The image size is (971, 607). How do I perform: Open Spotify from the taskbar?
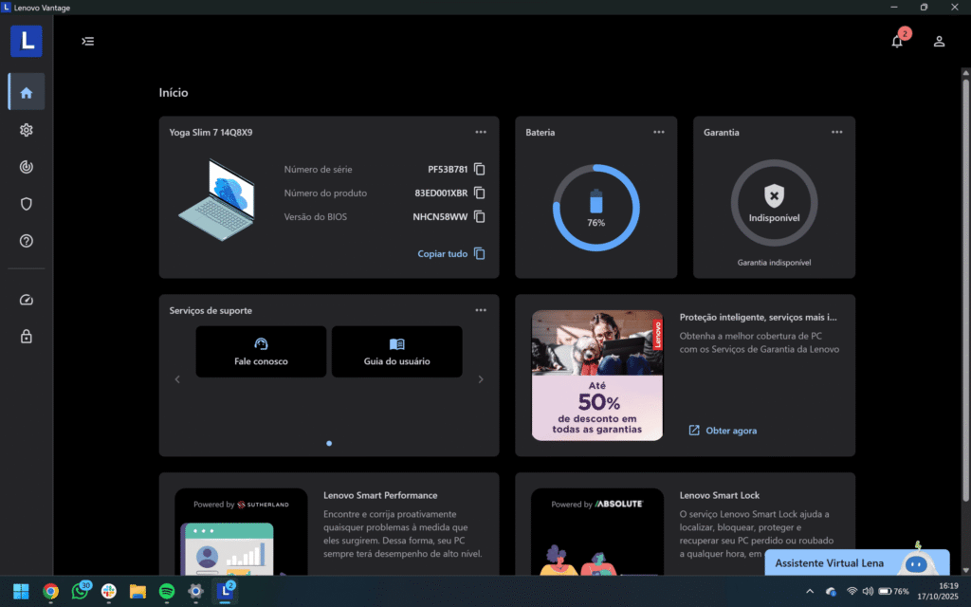coord(167,591)
